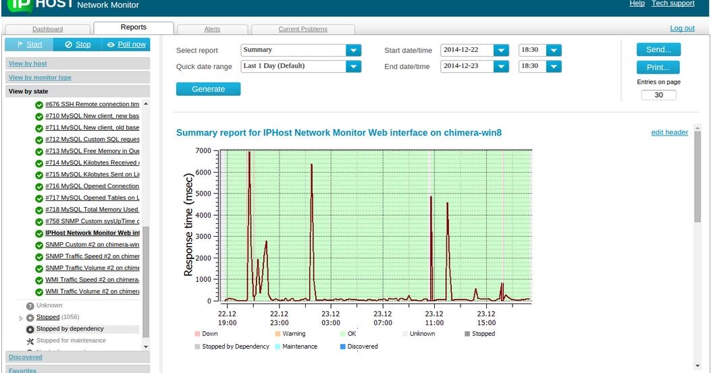
Task: Click the monitor tree scrollbar down arrow
Action: [x=146, y=347]
